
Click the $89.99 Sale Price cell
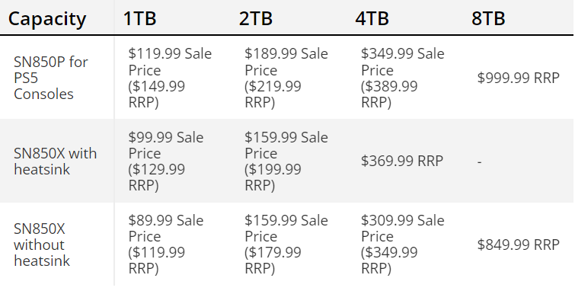[166, 245]
